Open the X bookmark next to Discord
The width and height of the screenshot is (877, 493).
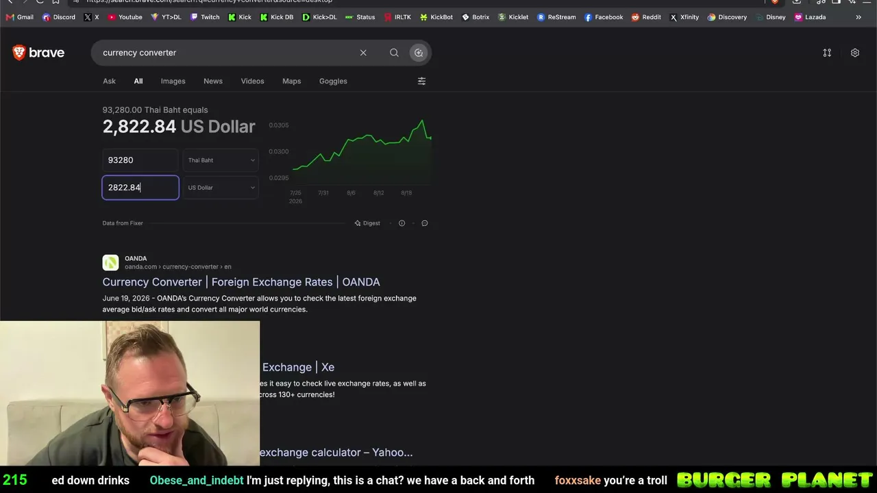(91, 17)
